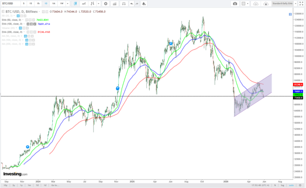Toggle auto scale at bottom right
This screenshot has height=188, width=306.
[x=291, y=185]
